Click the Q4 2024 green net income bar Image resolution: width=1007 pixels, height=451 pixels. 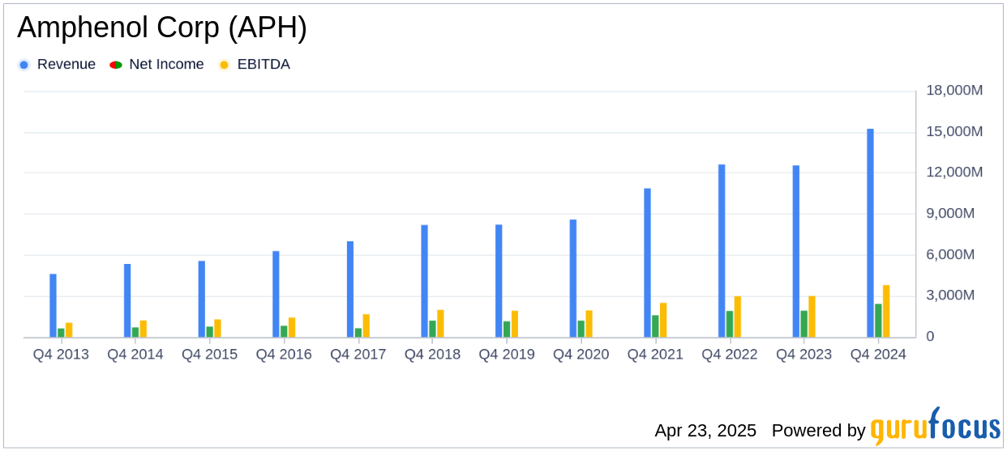(x=878, y=321)
